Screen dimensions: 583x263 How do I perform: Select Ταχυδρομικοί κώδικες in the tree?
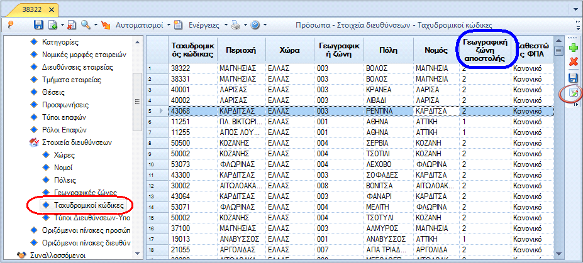coord(89,205)
